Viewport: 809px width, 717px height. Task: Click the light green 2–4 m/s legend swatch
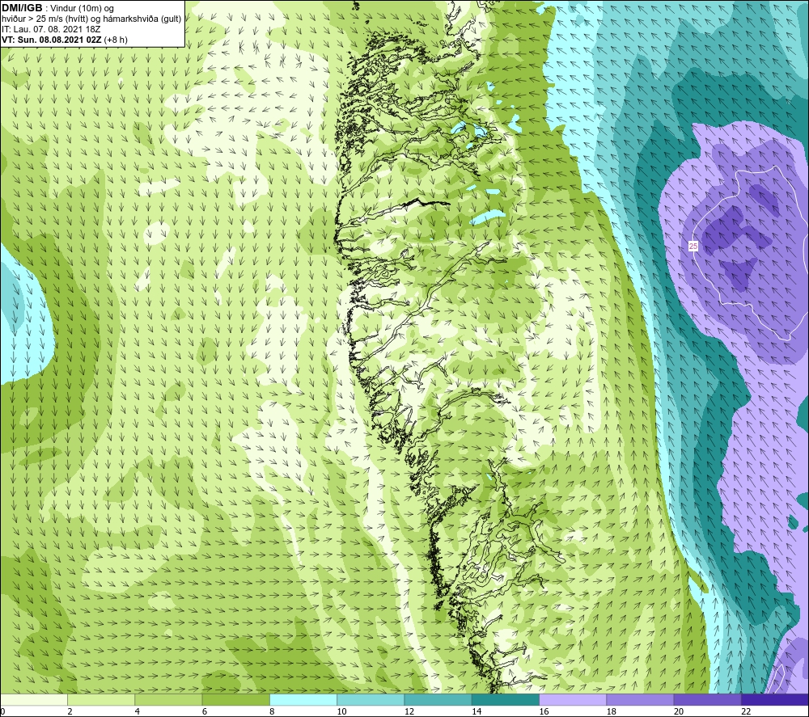tap(101, 699)
